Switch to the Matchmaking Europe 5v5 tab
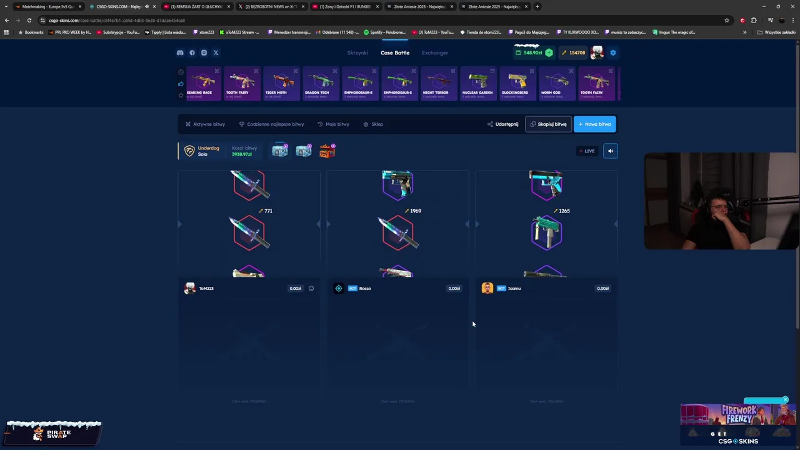800x450 pixels. click(x=47, y=6)
